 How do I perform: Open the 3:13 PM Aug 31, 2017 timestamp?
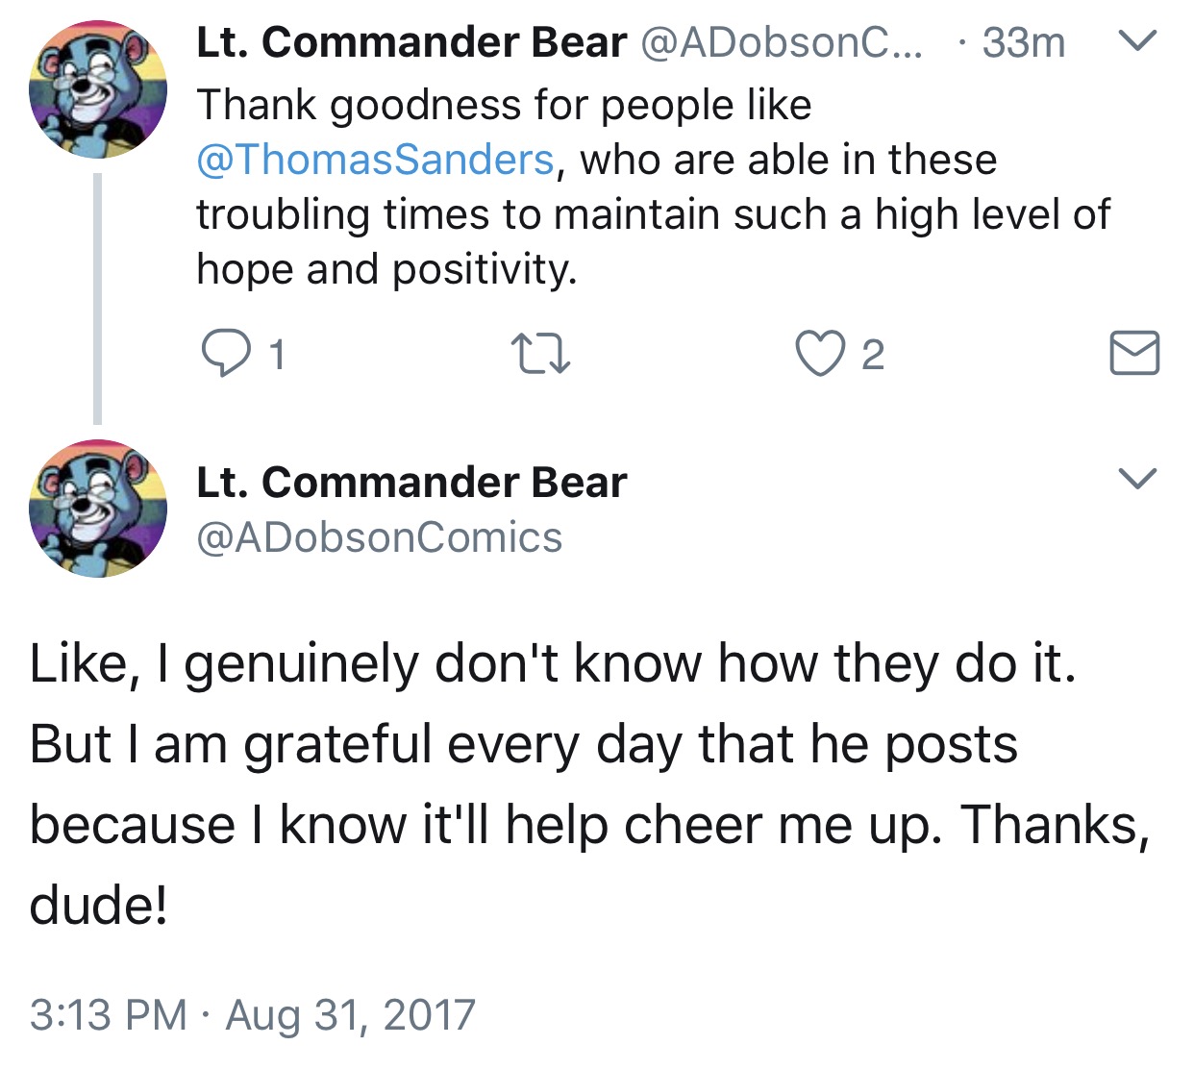[x=253, y=1014]
